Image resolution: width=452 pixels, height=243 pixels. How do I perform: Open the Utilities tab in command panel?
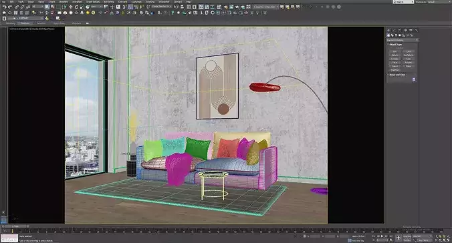point(417,30)
